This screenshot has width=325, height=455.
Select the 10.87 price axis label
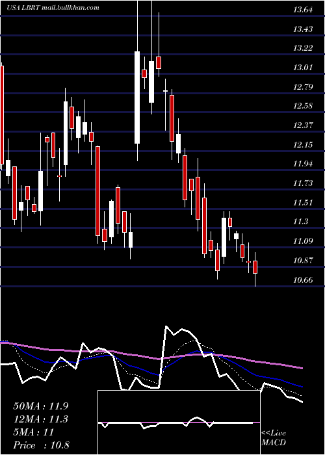[303, 260]
